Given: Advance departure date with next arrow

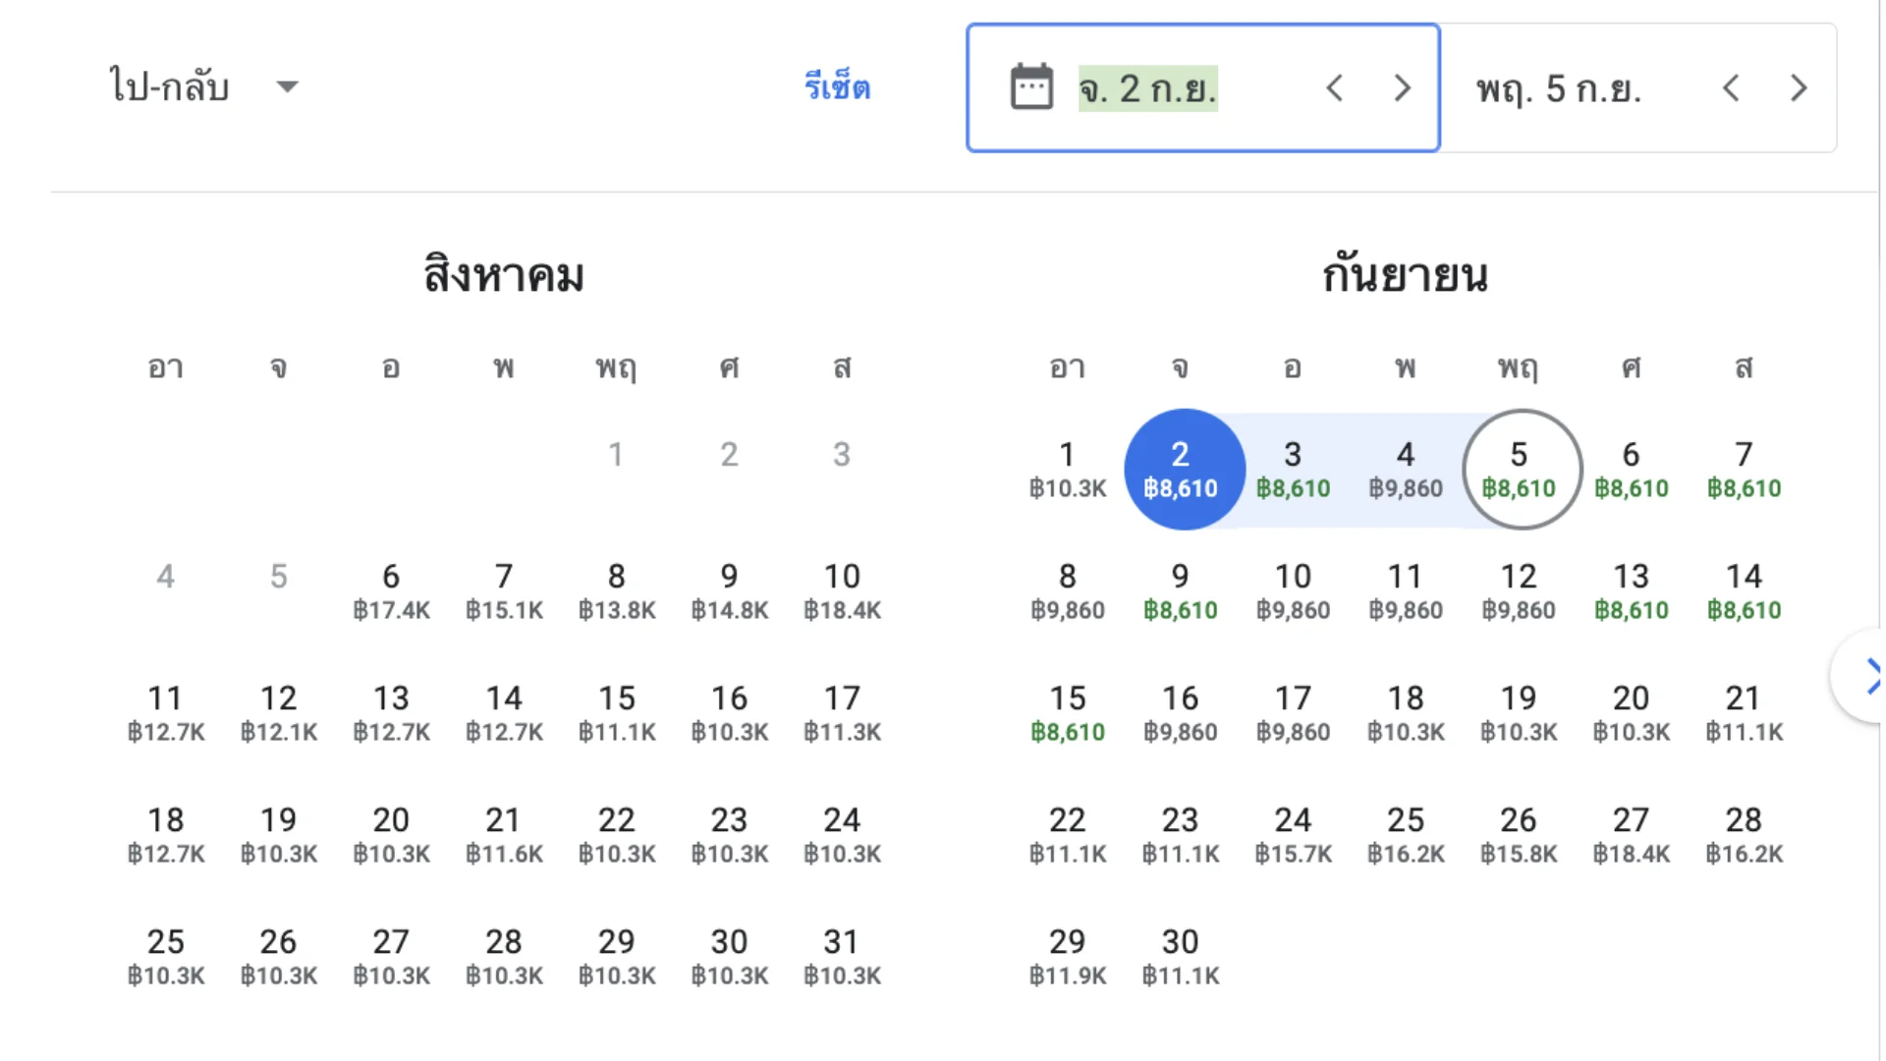Looking at the screenshot, I should (1402, 88).
